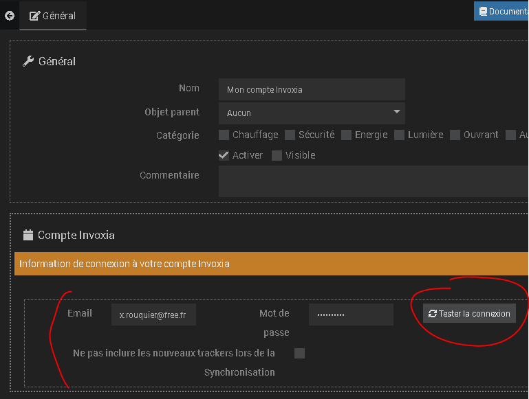Click the Objet parent label
The image size is (529, 399).
coord(172,112)
